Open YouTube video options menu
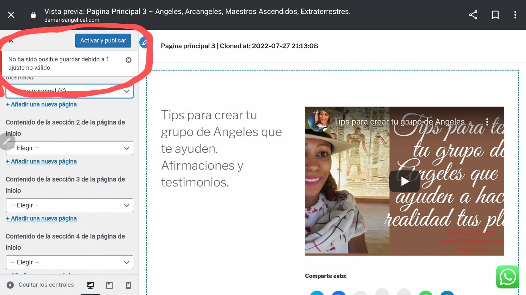This screenshot has height=295, width=526. click(487, 122)
